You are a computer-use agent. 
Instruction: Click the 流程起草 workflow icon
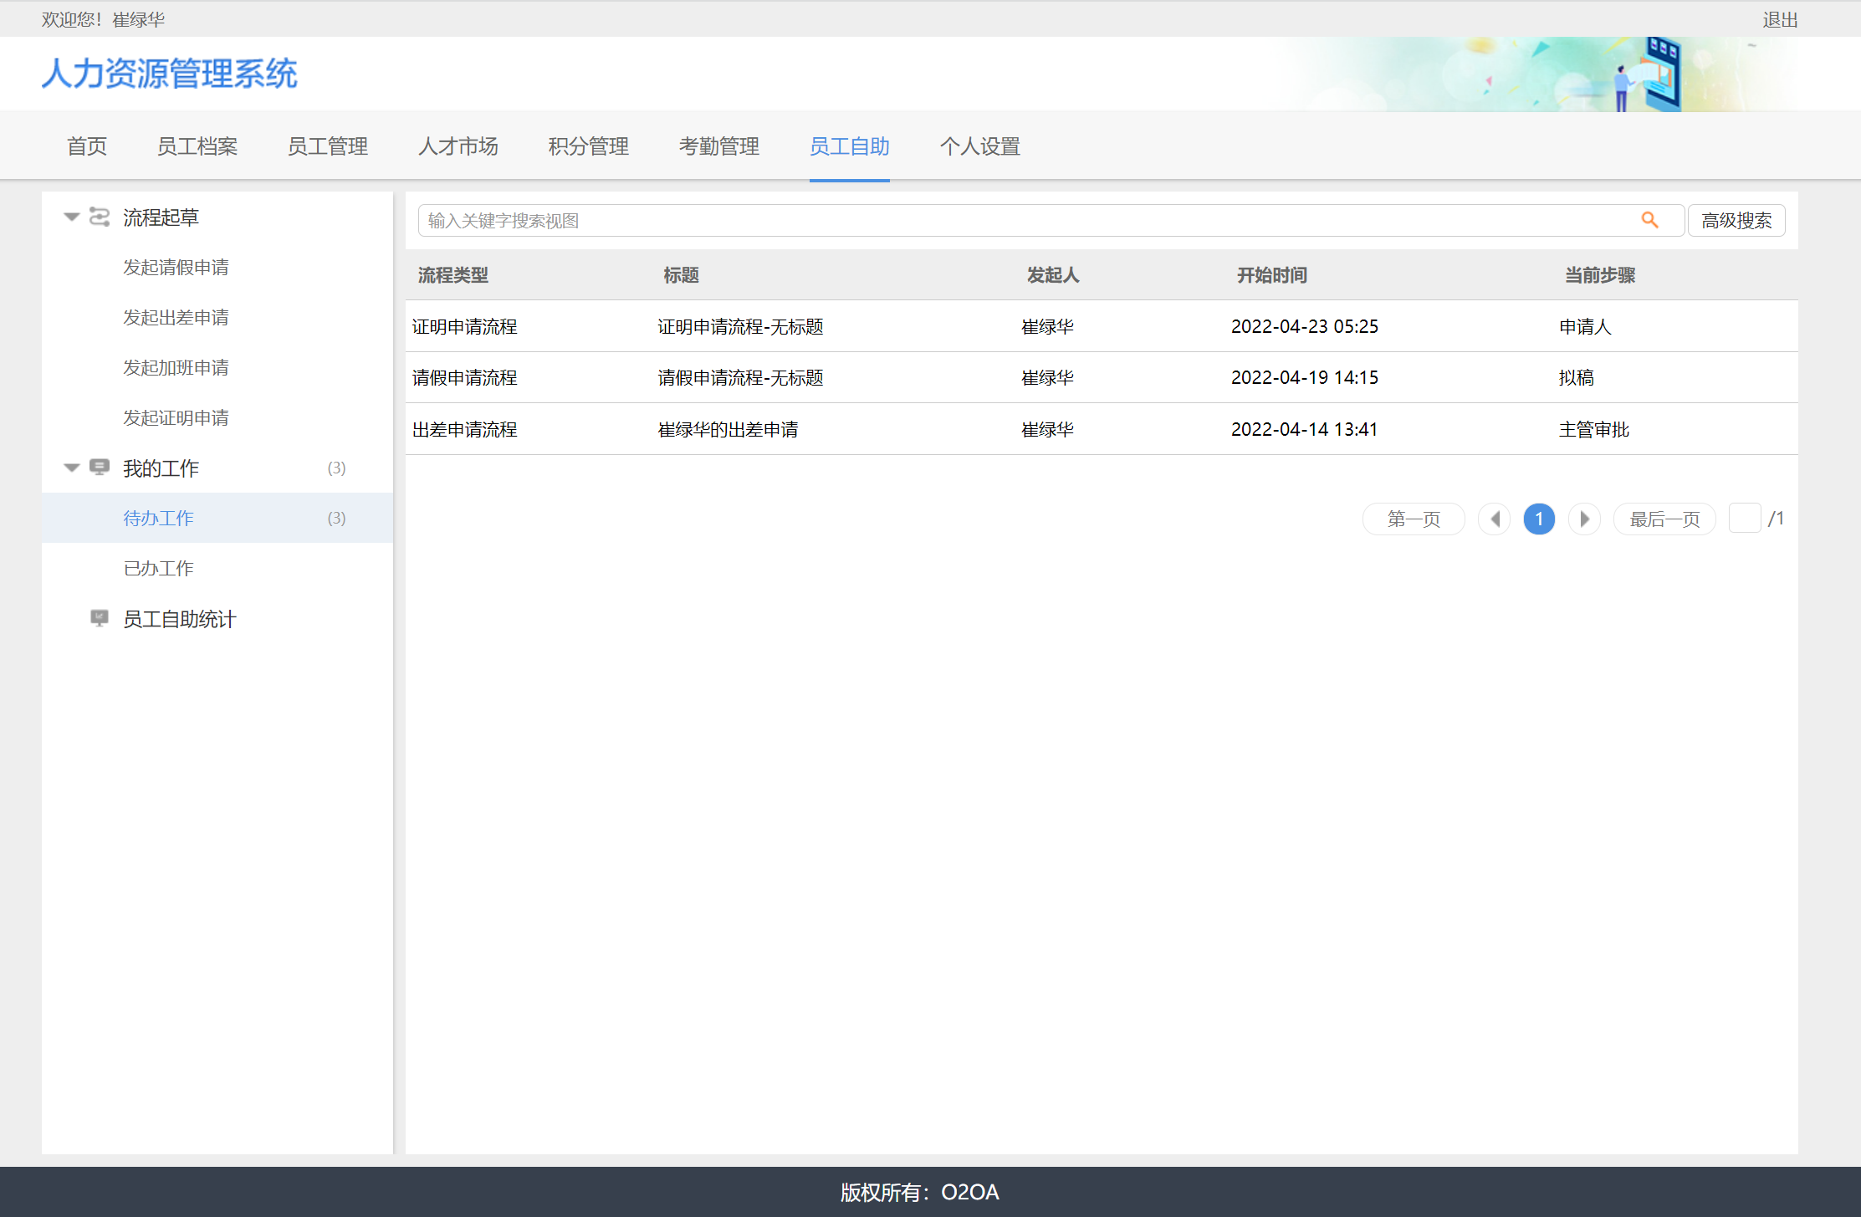[100, 217]
